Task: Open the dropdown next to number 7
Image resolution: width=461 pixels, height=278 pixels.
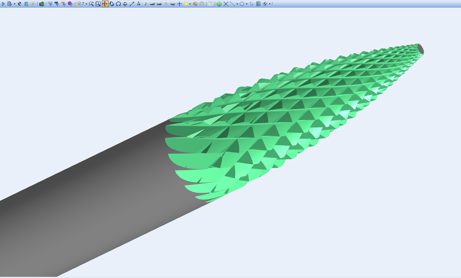Action: pyautogui.click(x=86, y=4)
